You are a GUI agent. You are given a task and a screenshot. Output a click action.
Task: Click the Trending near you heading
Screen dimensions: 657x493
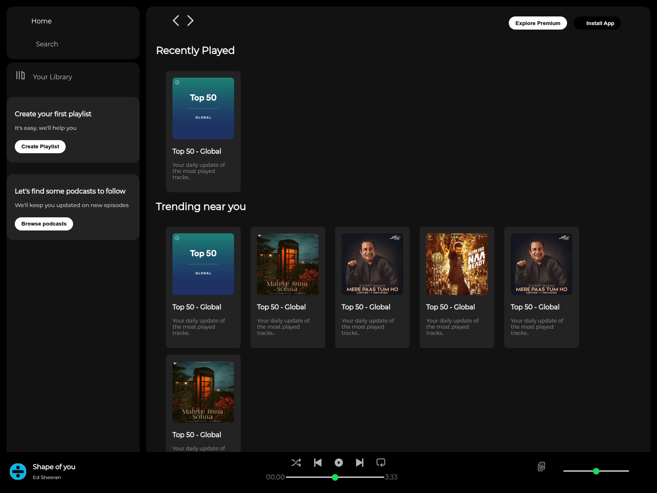point(201,206)
